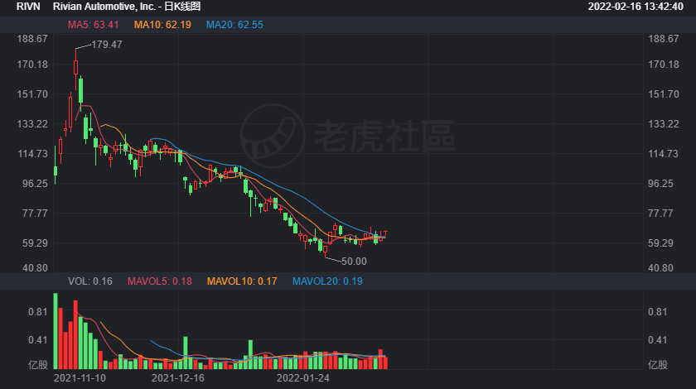Click the left 亿股 volume unit label
The height and width of the screenshot is (389, 696).
[x=38, y=365]
